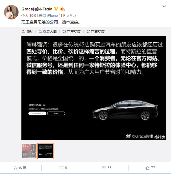Screen dimensions: 171x174
Task: Select the first red Tesla thumbnail
Action: [29, 151]
